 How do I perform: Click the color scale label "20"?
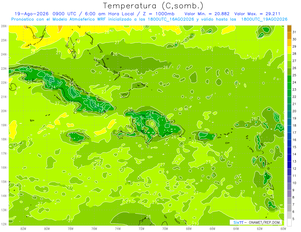pos(294,111)
